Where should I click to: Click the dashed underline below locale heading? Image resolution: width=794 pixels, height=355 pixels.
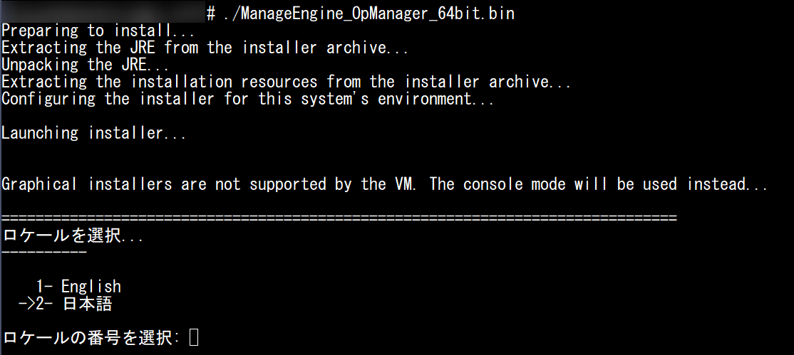pyautogui.click(x=44, y=253)
